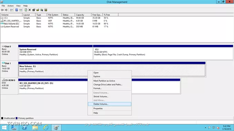The image size is (234, 131).
Task: Click the Properties toolbar icon
Action: pyautogui.click(x=34, y=10)
